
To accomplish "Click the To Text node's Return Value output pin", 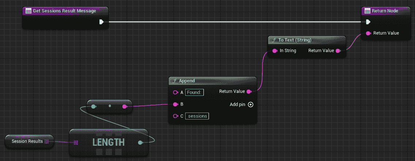I will point(338,51).
